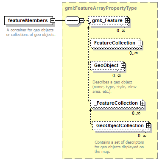This screenshot has height=161, width=162.
Task: Select the gml:_Feature element box
Action: click(x=109, y=21)
